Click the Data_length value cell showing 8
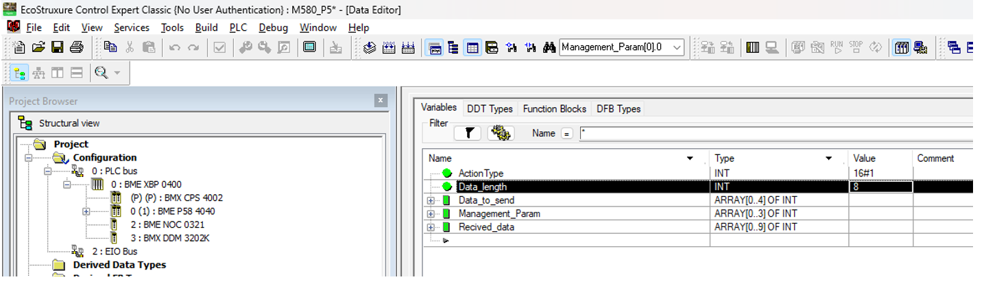The width and height of the screenshot is (984, 284). click(880, 187)
